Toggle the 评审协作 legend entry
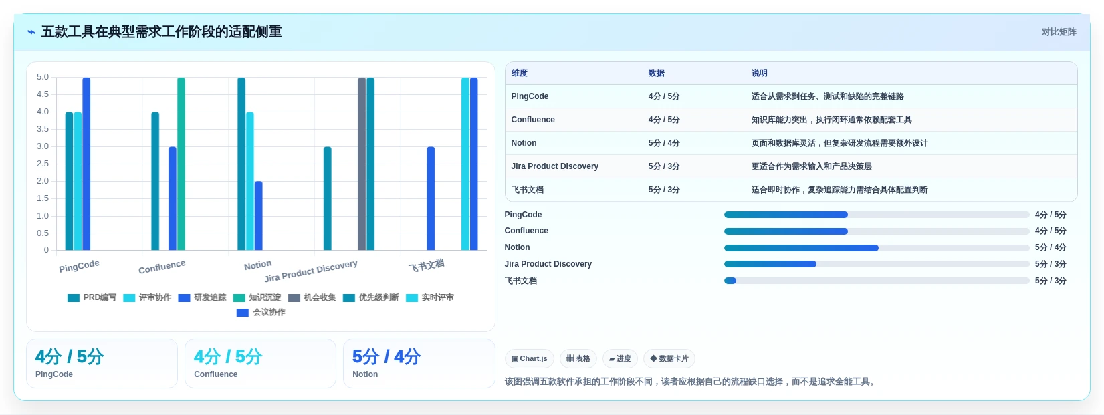The width and height of the screenshot is (1104, 415). pyautogui.click(x=147, y=298)
